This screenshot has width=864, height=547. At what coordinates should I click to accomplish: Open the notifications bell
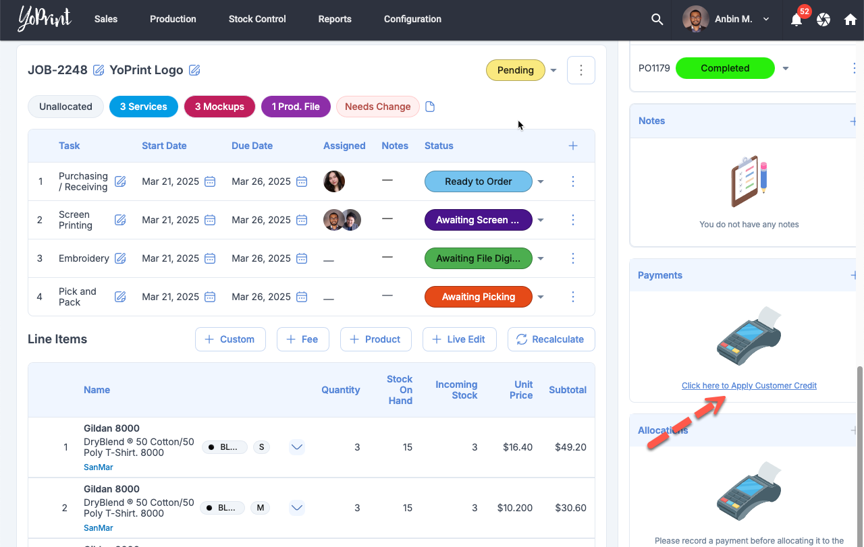tap(796, 20)
